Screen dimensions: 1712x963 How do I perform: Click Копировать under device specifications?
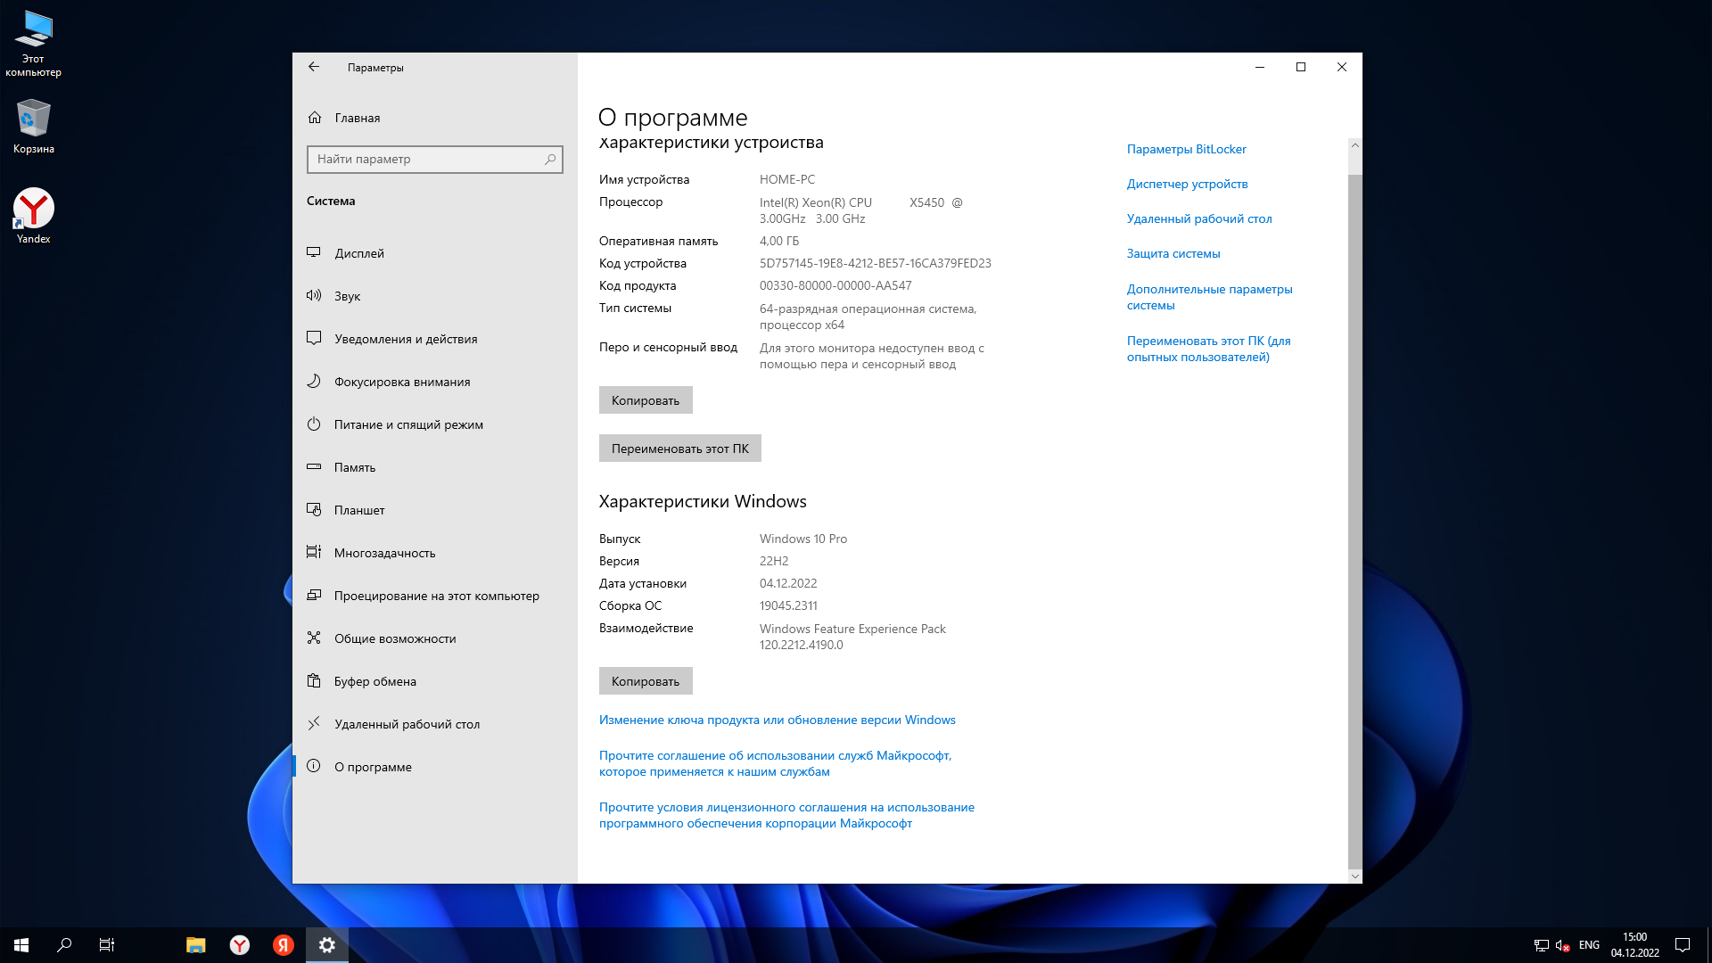click(x=645, y=400)
